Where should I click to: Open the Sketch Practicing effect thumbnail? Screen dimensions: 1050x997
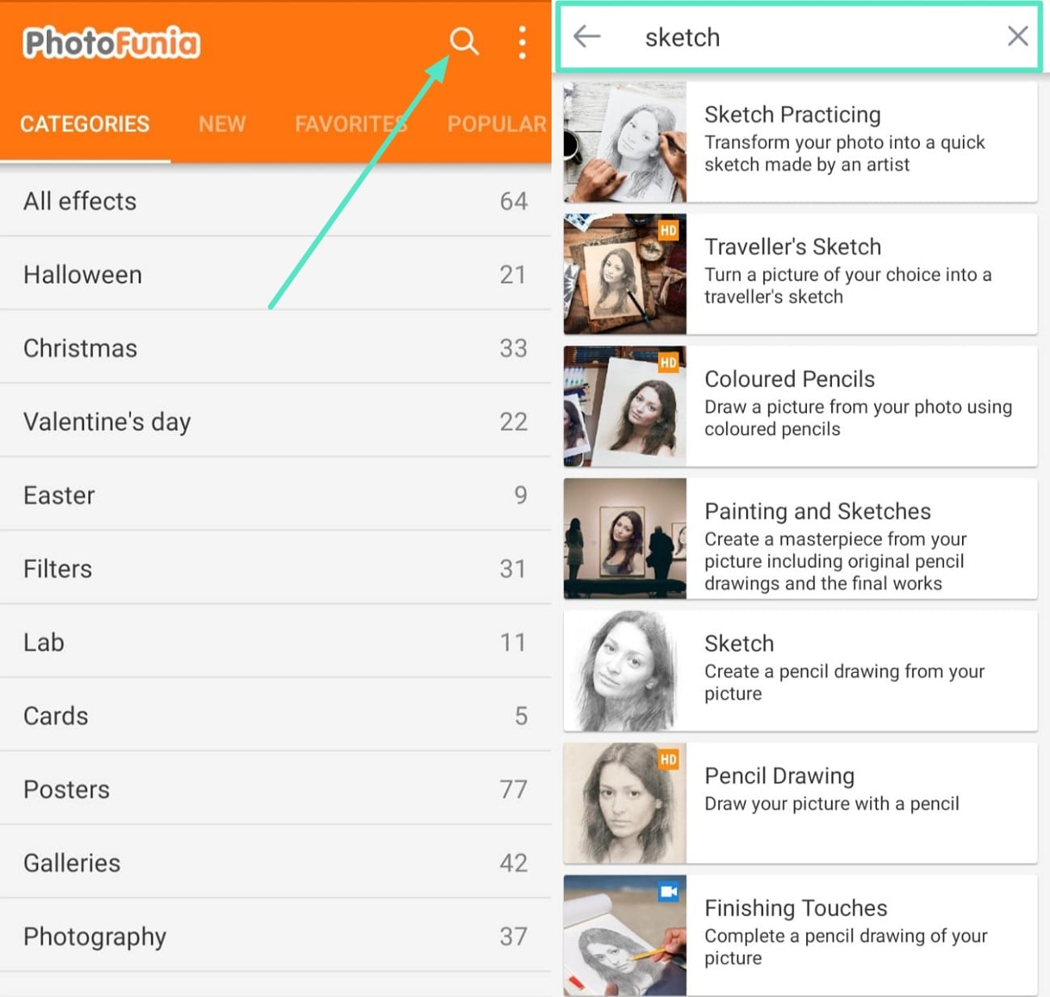625,141
